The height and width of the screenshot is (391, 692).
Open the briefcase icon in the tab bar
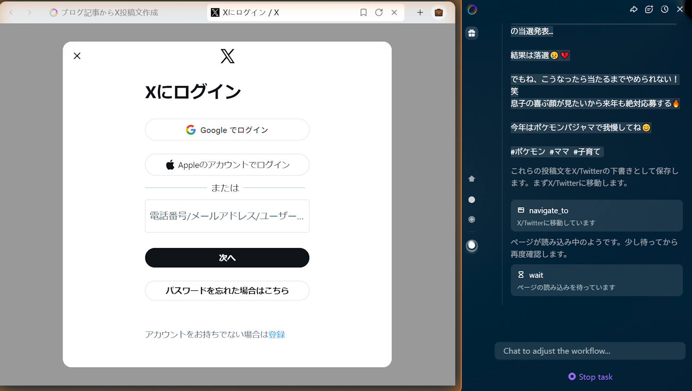pyautogui.click(x=439, y=13)
